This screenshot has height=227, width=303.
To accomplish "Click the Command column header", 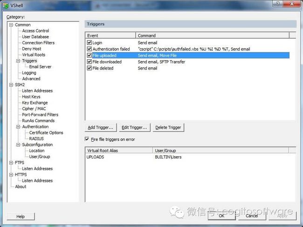I will [x=213, y=35].
